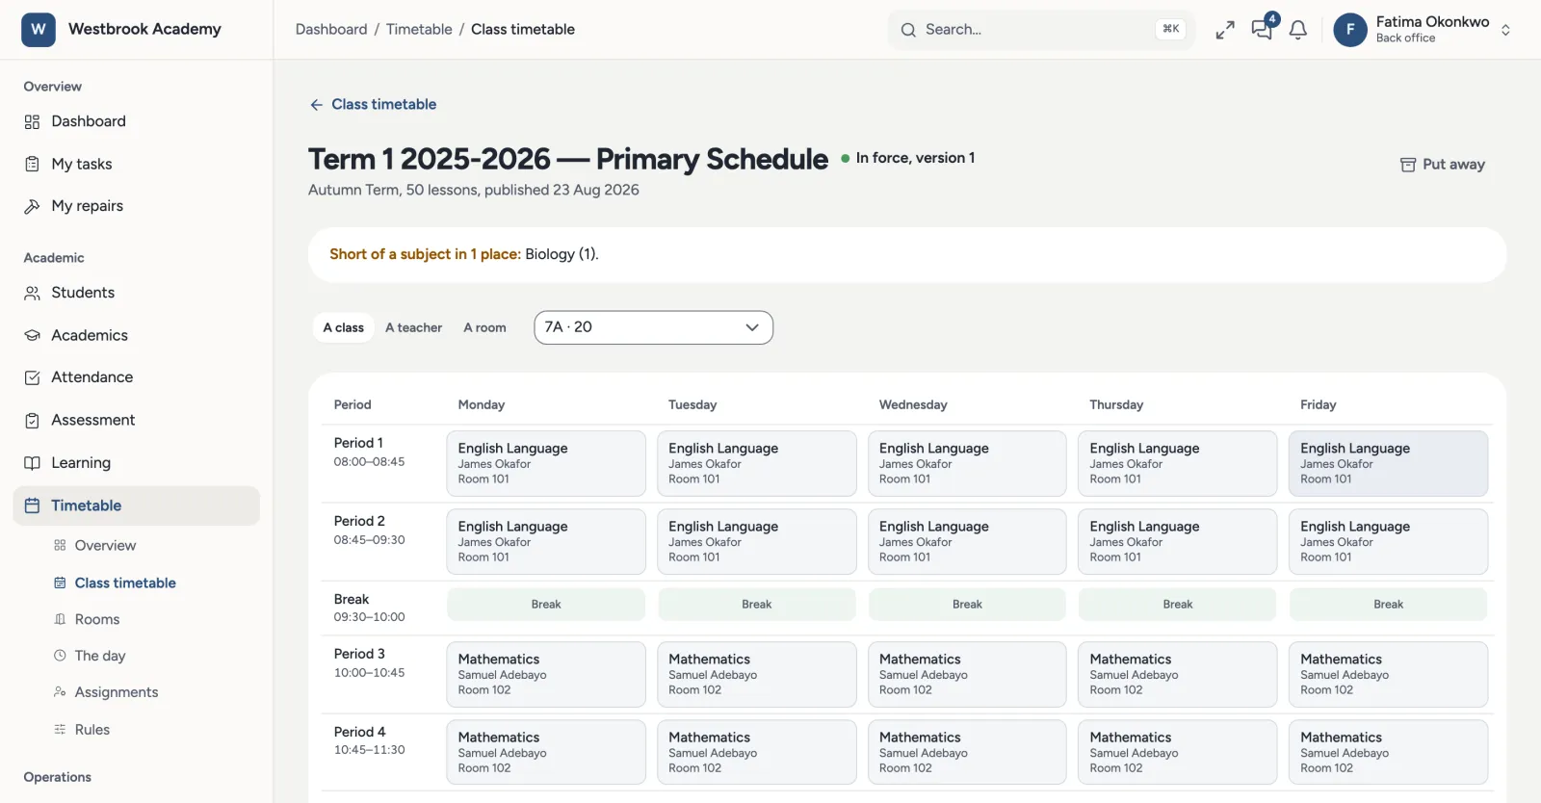Open Wednesday Period 3 Mathematics lesson
Image resolution: width=1541 pixels, height=803 pixels.
967,674
